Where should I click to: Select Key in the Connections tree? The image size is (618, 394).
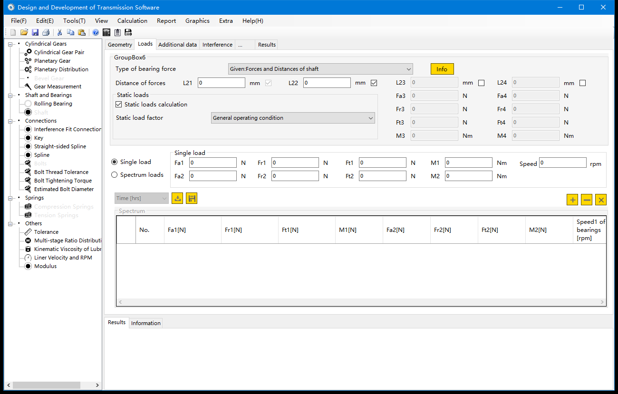[x=39, y=138]
